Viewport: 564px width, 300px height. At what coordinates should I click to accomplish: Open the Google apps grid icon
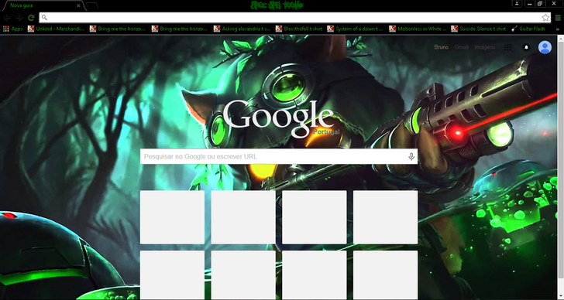pyautogui.click(x=507, y=47)
